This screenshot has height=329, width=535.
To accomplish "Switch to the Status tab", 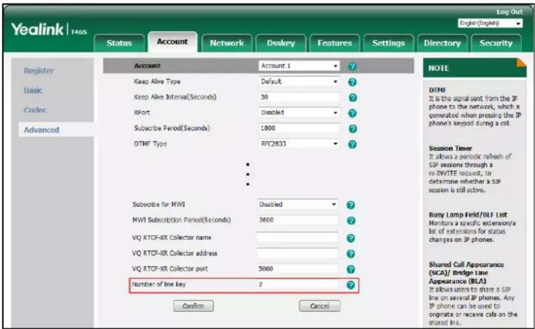I will point(119,43).
